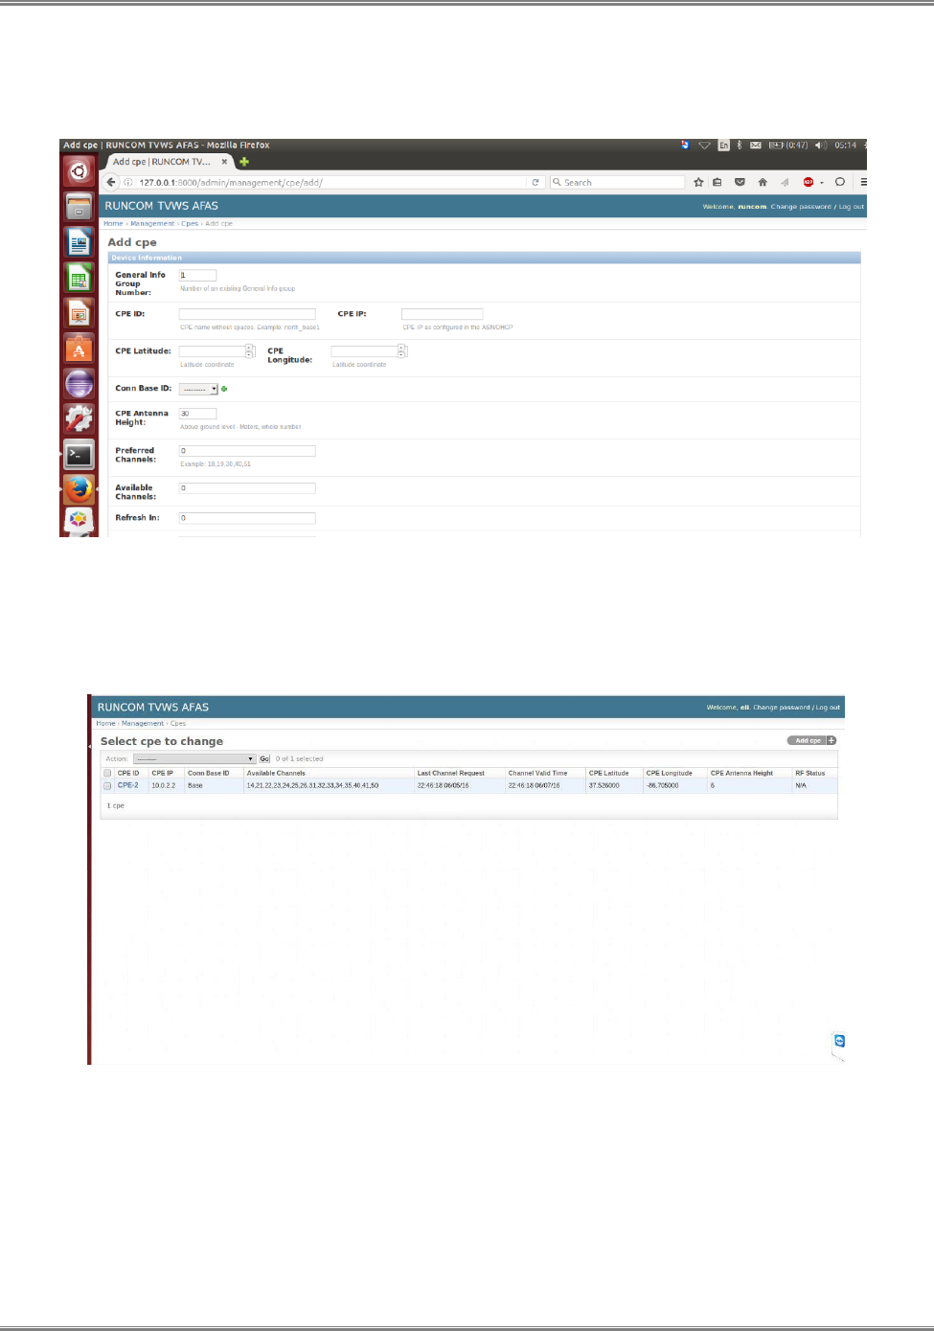Click the Refresh In input field
Image resolution: width=934 pixels, height=1331 pixels.
click(x=247, y=518)
